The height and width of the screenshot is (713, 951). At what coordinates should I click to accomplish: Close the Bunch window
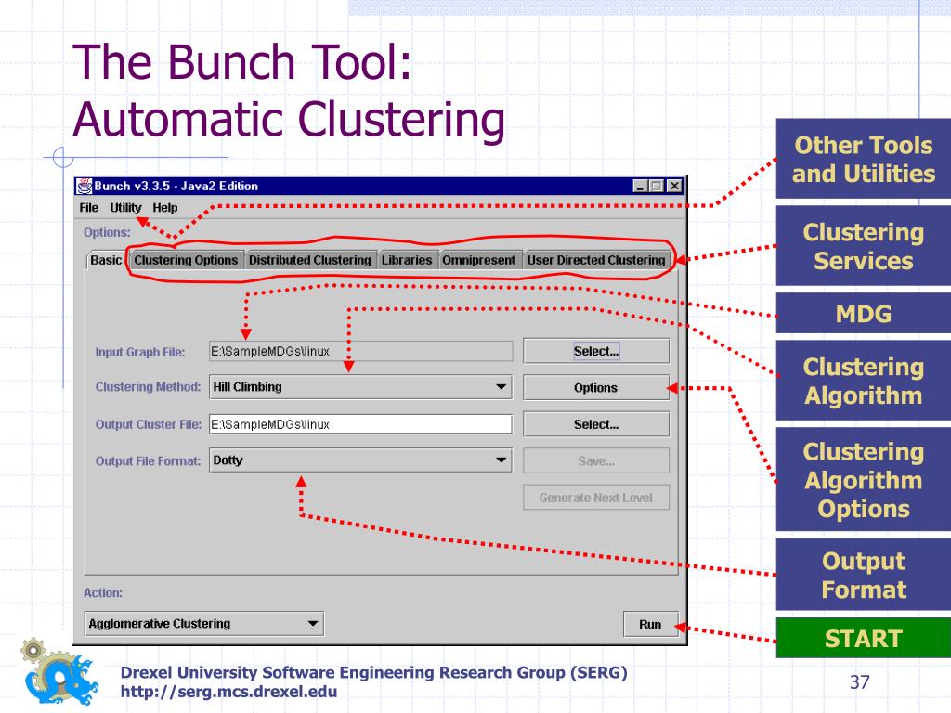pos(674,186)
